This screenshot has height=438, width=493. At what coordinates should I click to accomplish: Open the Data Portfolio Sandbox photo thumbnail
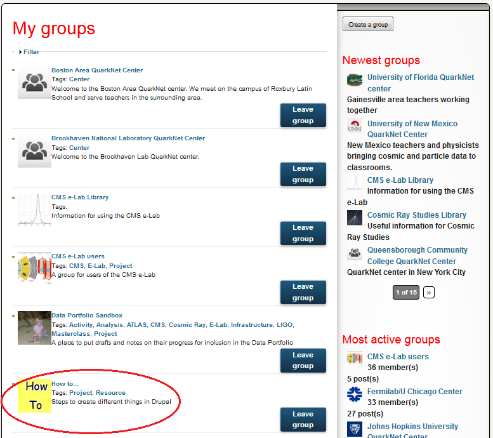tap(34, 328)
